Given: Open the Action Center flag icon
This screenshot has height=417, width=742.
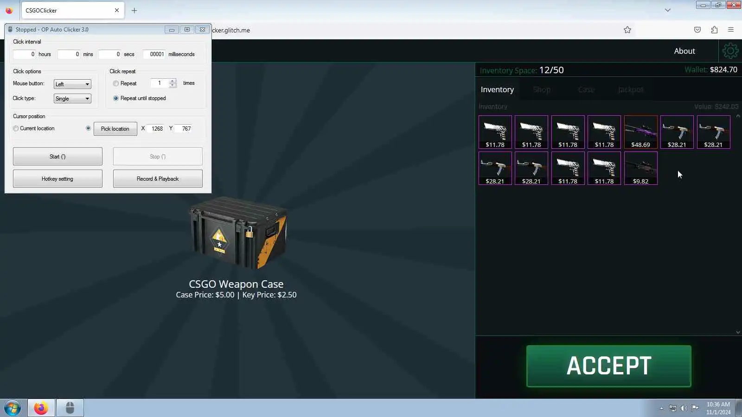Looking at the screenshot, I should [x=695, y=408].
